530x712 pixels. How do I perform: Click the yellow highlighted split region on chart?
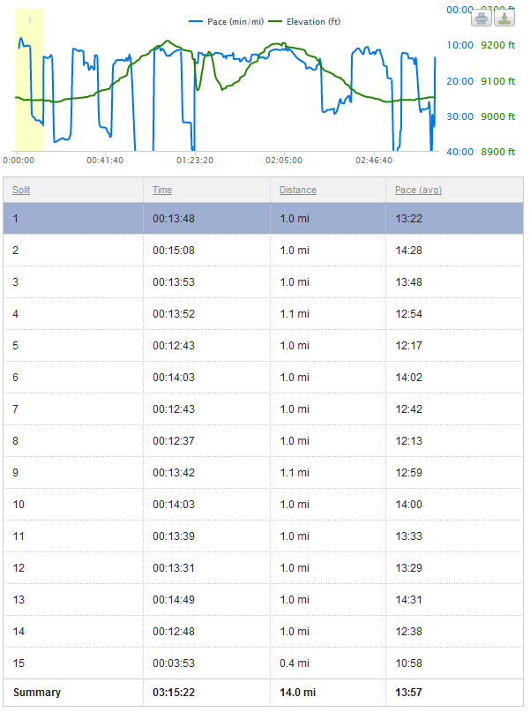[x=29, y=79]
